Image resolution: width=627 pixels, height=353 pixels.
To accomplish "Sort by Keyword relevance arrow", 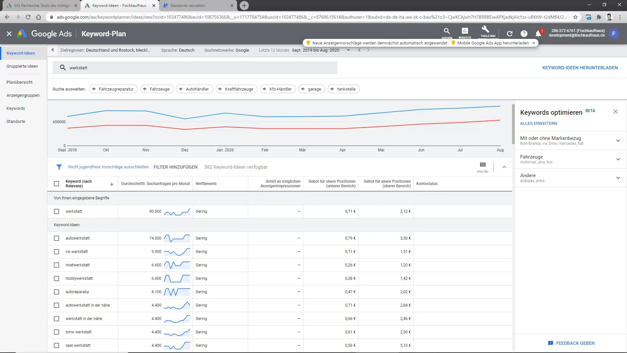I will [112, 184].
